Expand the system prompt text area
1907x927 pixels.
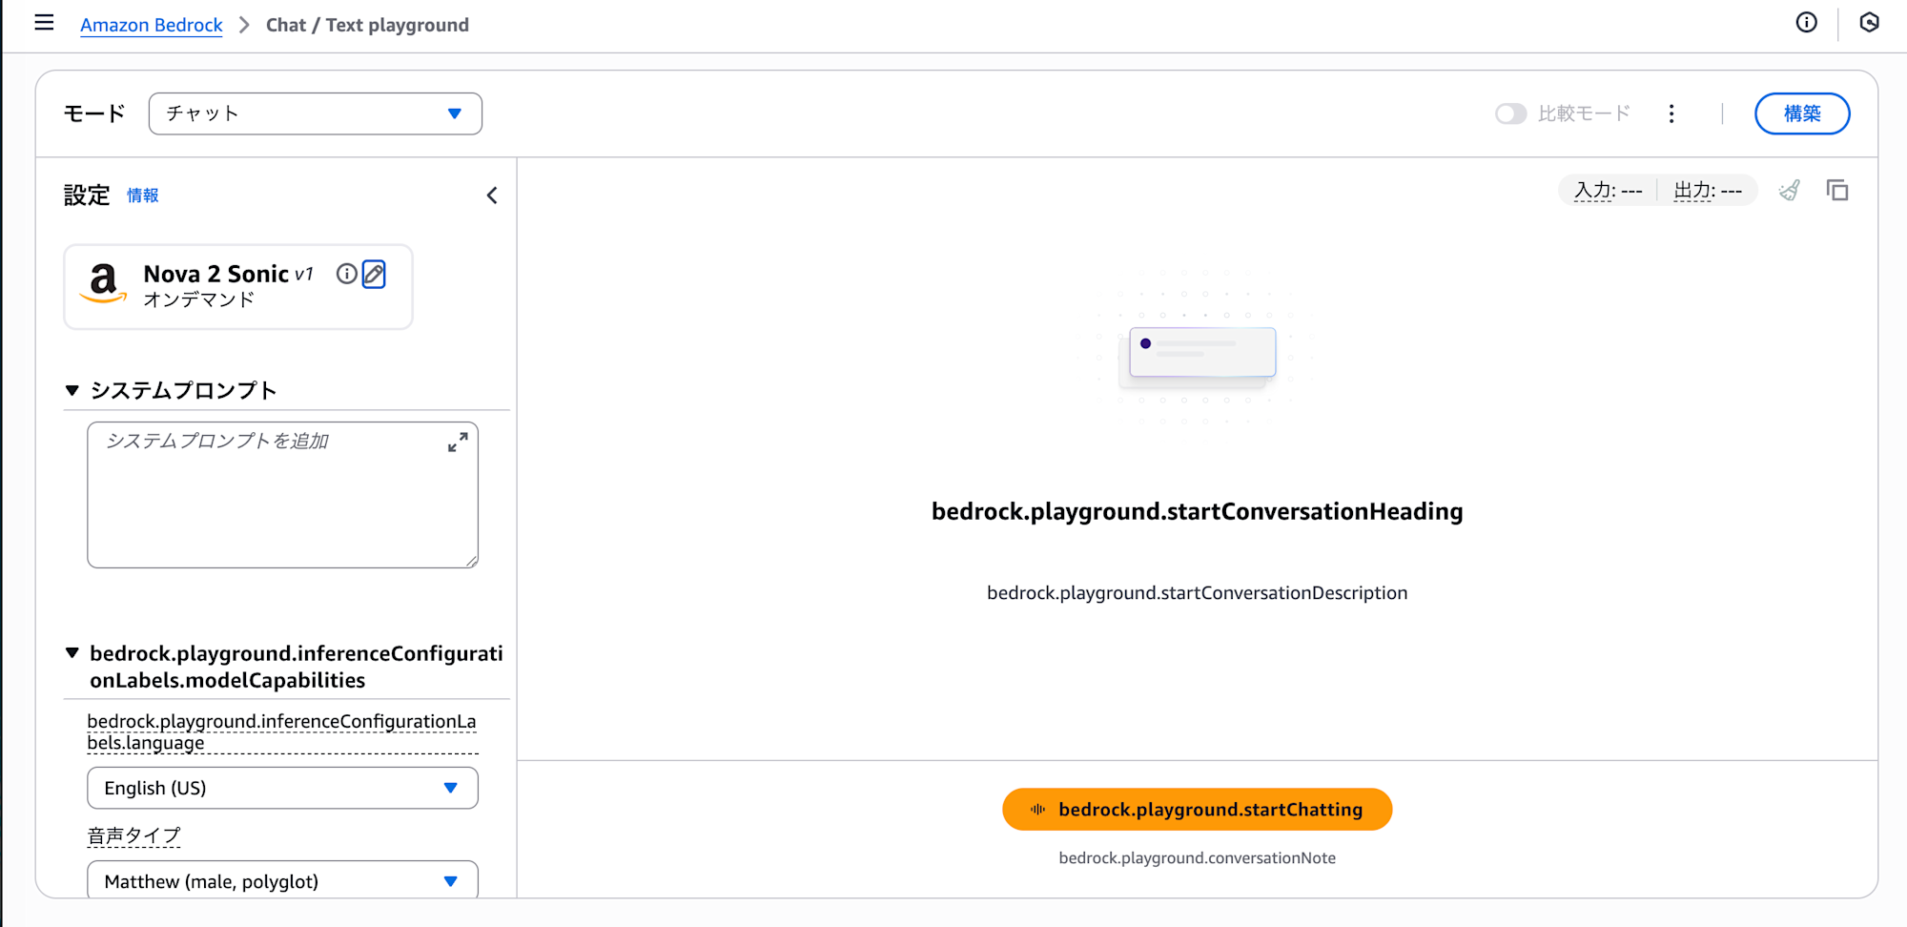click(x=458, y=443)
